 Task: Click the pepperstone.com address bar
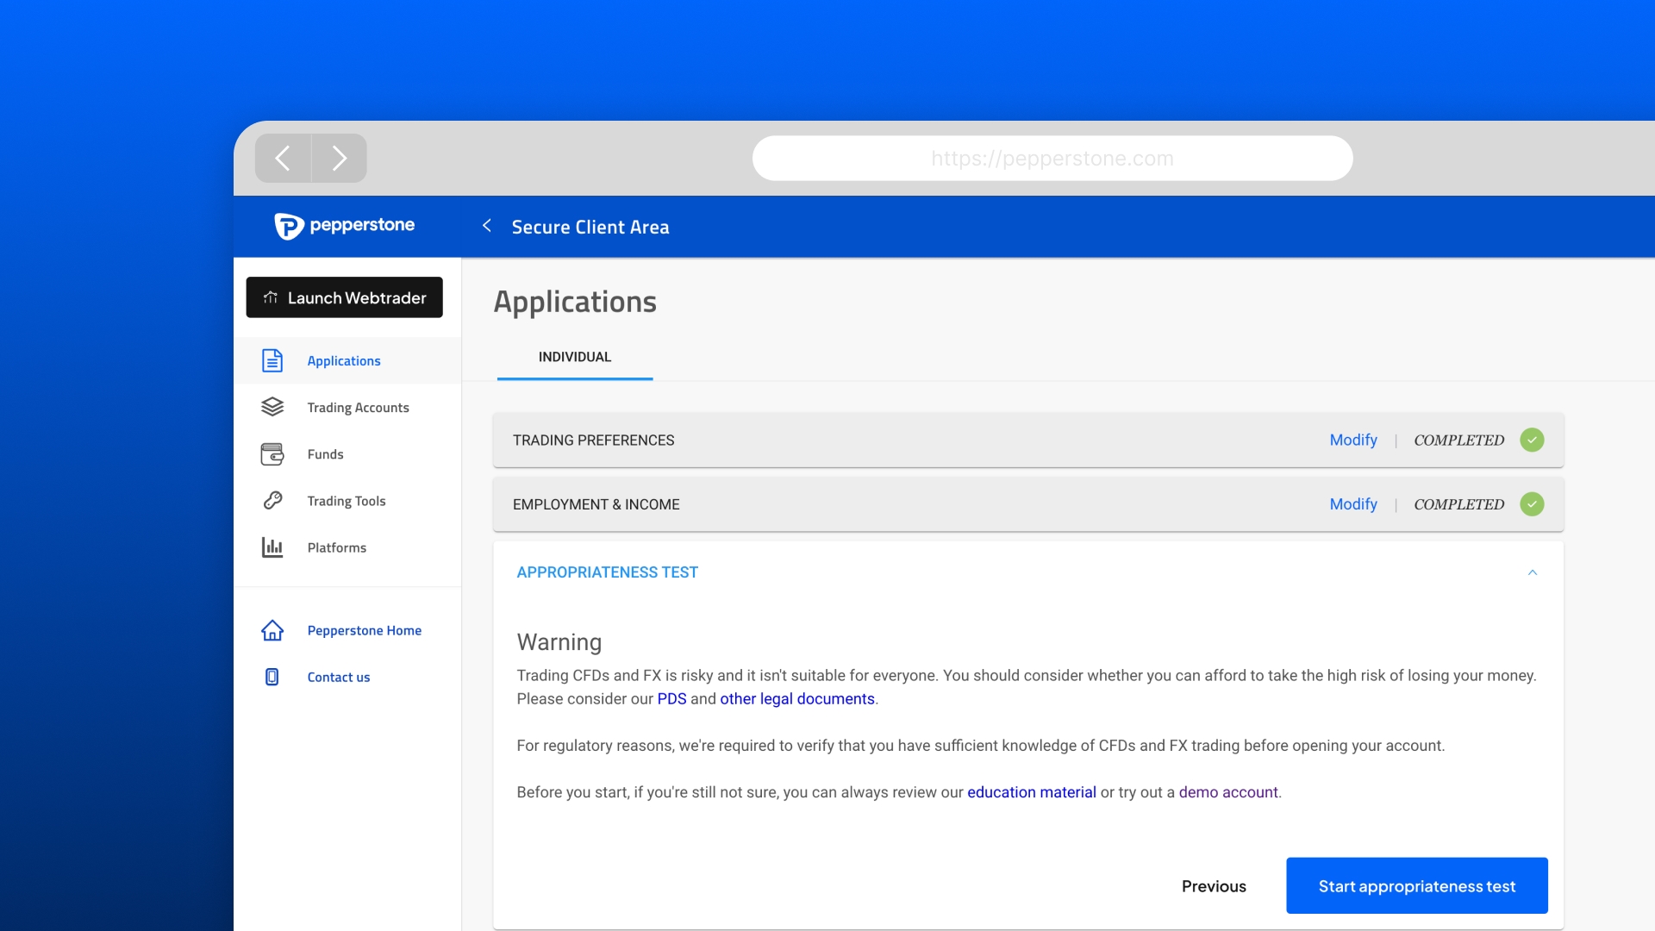click(1052, 159)
